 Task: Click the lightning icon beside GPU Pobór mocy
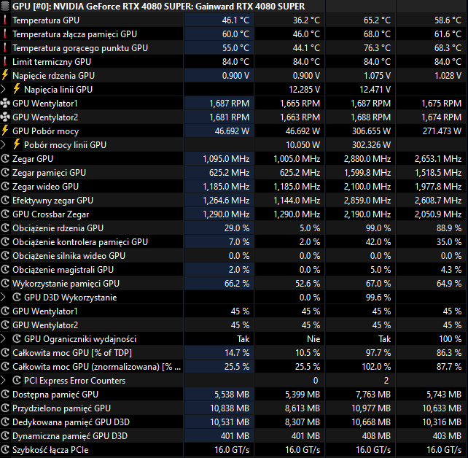[x=5, y=131]
